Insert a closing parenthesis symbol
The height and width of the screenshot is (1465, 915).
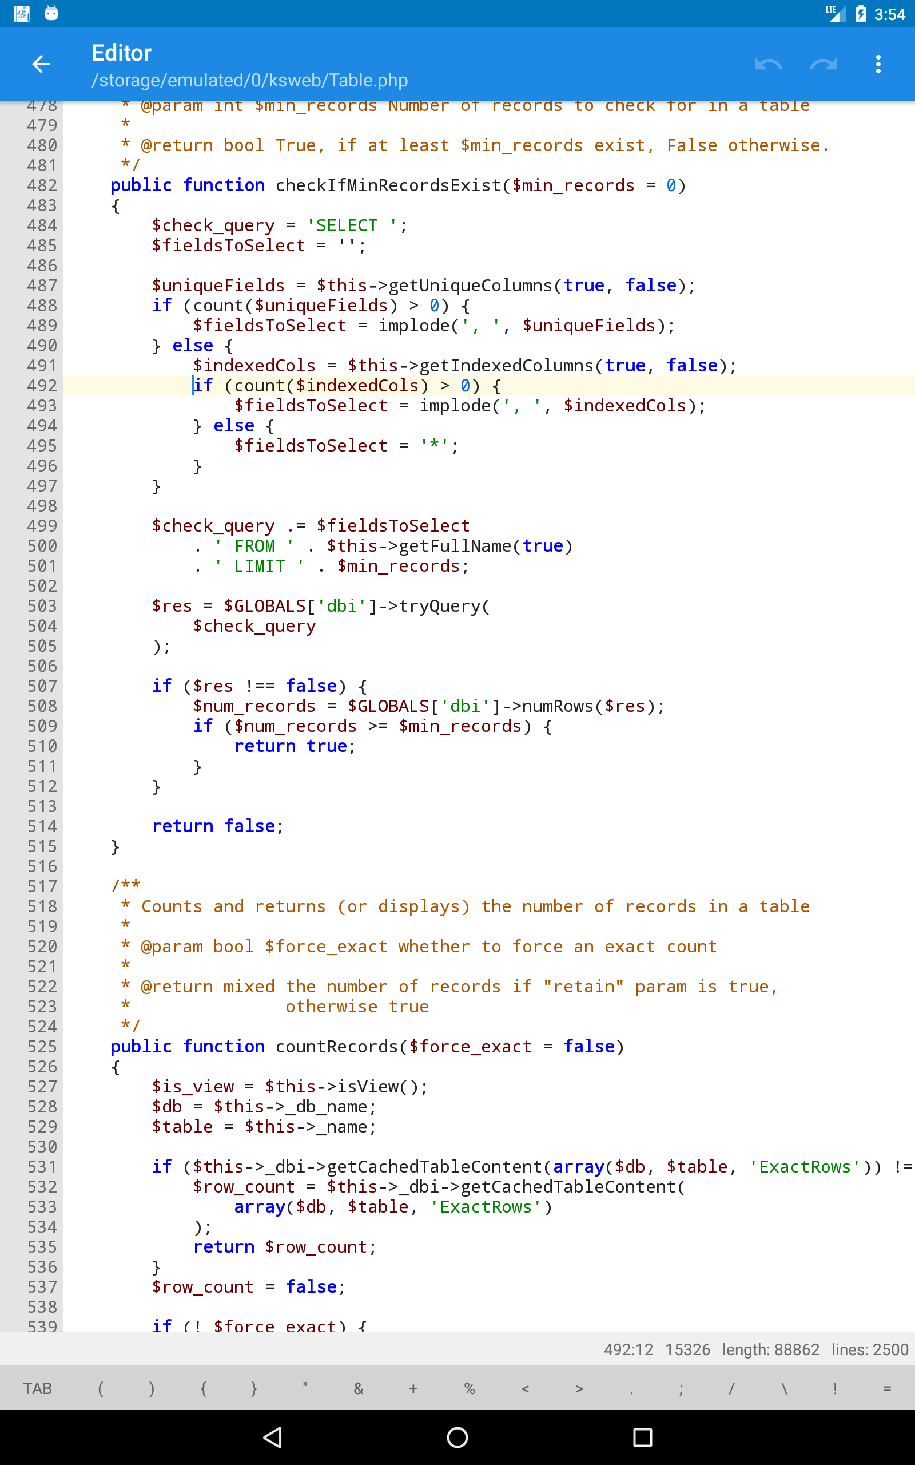(152, 1388)
